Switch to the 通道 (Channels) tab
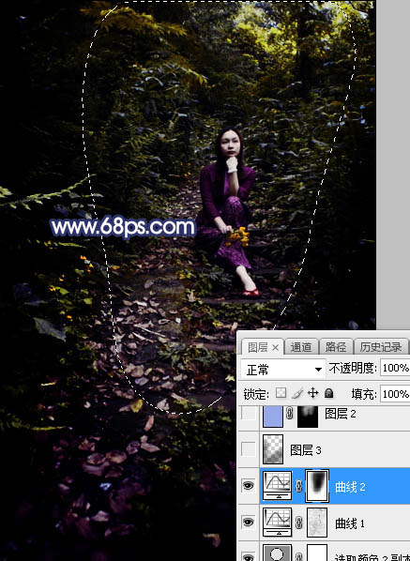The height and width of the screenshot is (561, 410). [x=300, y=347]
